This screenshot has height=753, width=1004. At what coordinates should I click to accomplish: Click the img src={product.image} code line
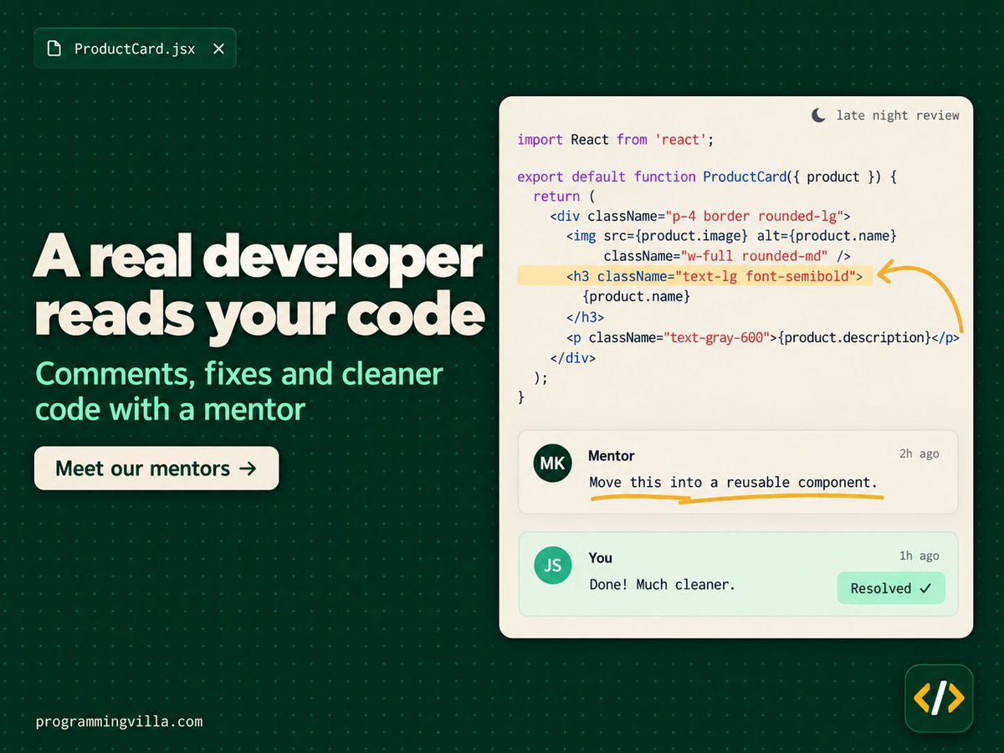click(x=731, y=236)
